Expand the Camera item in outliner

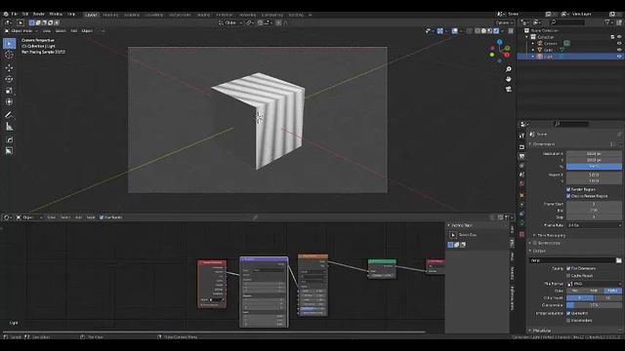coord(533,43)
